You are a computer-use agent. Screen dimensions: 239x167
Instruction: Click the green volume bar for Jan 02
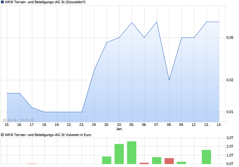[x=119, y=154]
